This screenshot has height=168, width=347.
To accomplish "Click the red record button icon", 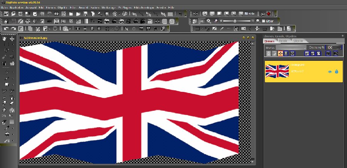I will pos(268,13).
